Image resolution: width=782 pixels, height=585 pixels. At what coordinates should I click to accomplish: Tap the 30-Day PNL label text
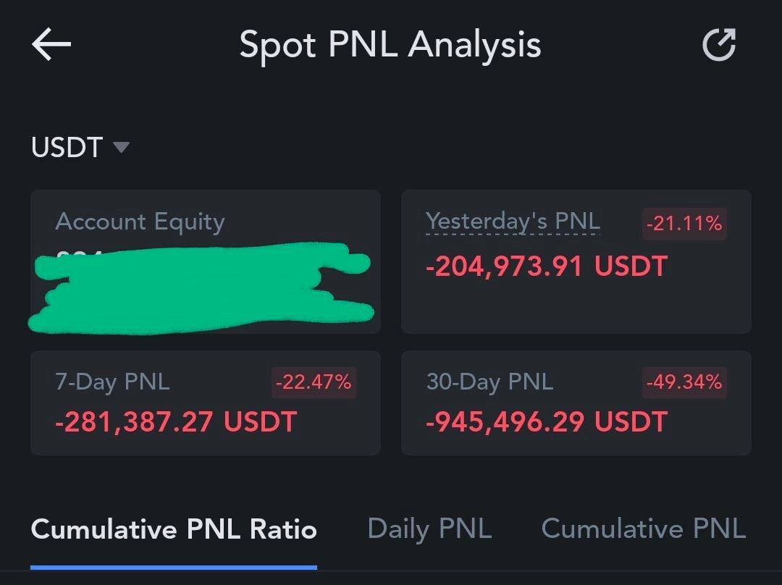tap(489, 382)
